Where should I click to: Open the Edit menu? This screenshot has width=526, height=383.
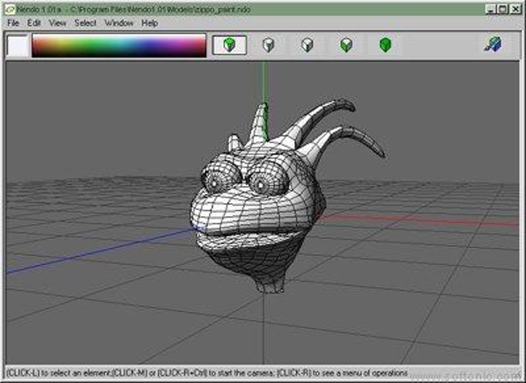click(34, 23)
